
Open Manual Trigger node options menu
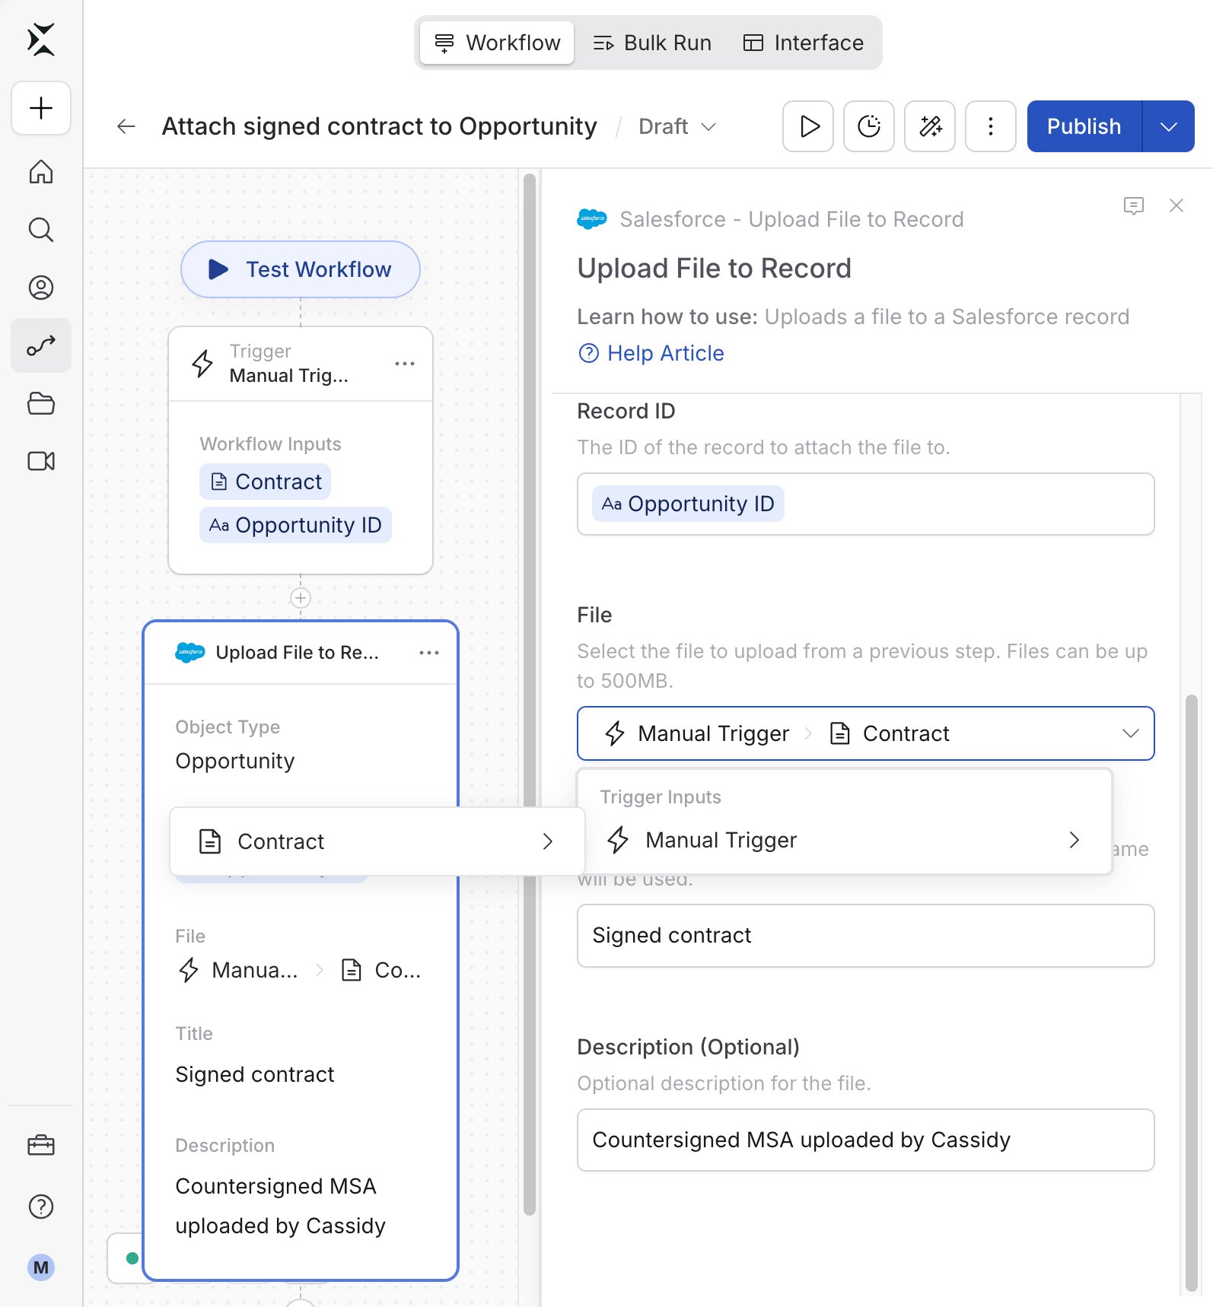pyautogui.click(x=405, y=364)
